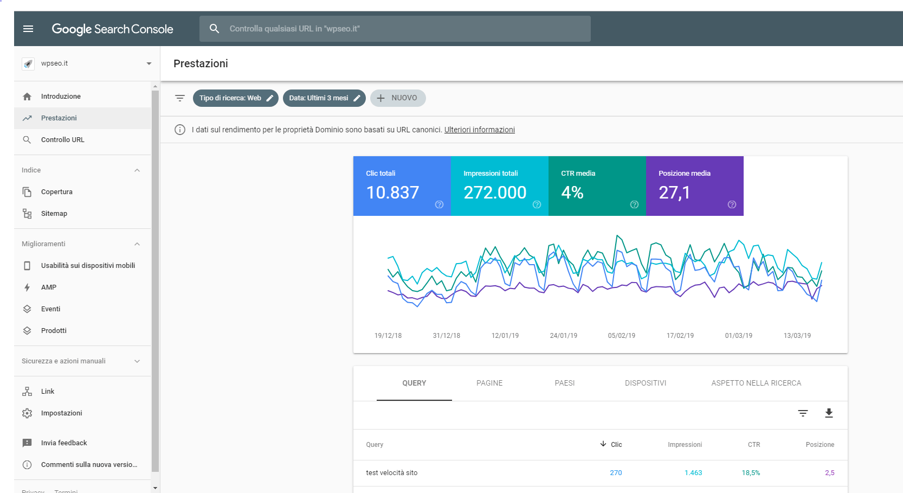Switch to the PAGINE tab

(489, 383)
